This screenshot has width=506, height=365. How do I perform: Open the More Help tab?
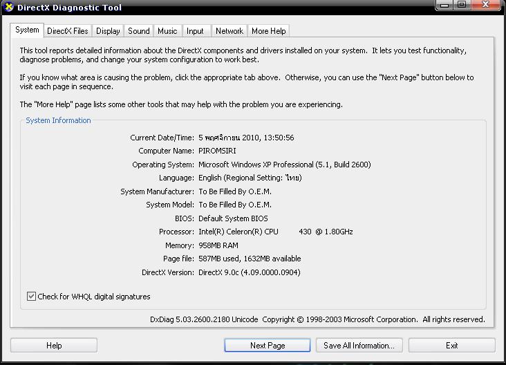269,31
